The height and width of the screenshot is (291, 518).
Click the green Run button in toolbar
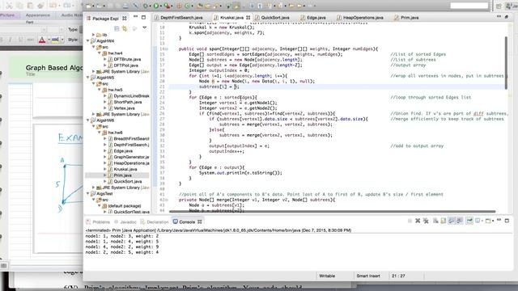(x=156, y=6)
